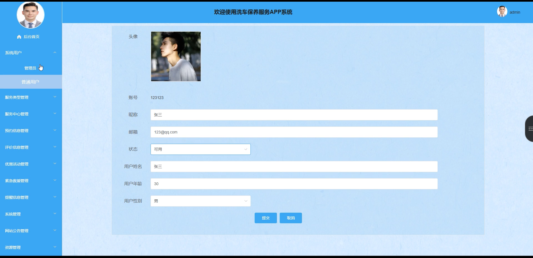Expand the 预约信息管理 chevron
The width and height of the screenshot is (533, 258).
55,130
